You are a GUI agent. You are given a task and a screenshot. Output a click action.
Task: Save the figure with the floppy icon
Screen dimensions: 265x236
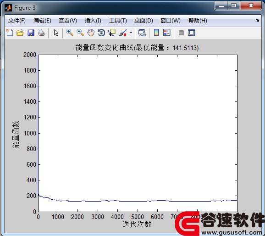(x=31, y=33)
